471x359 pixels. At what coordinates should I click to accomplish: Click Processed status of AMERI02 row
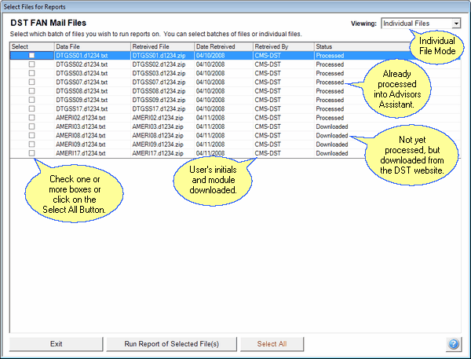click(330, 118)
